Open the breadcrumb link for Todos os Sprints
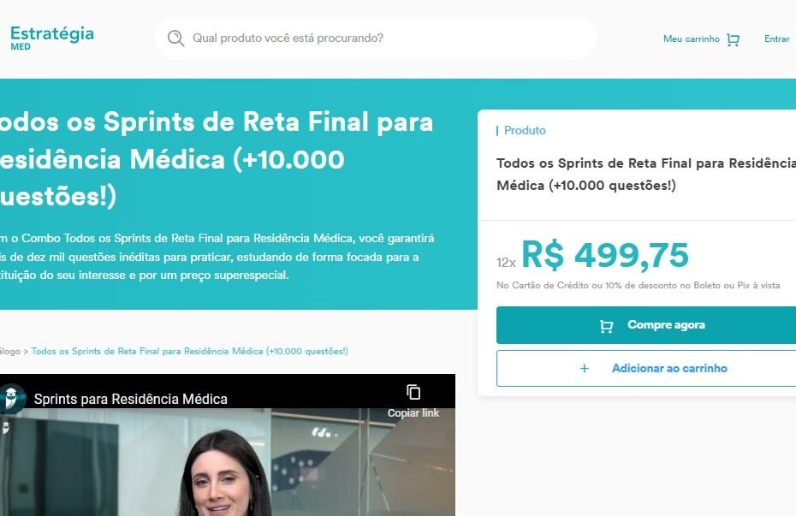 (x=189, y=351)
